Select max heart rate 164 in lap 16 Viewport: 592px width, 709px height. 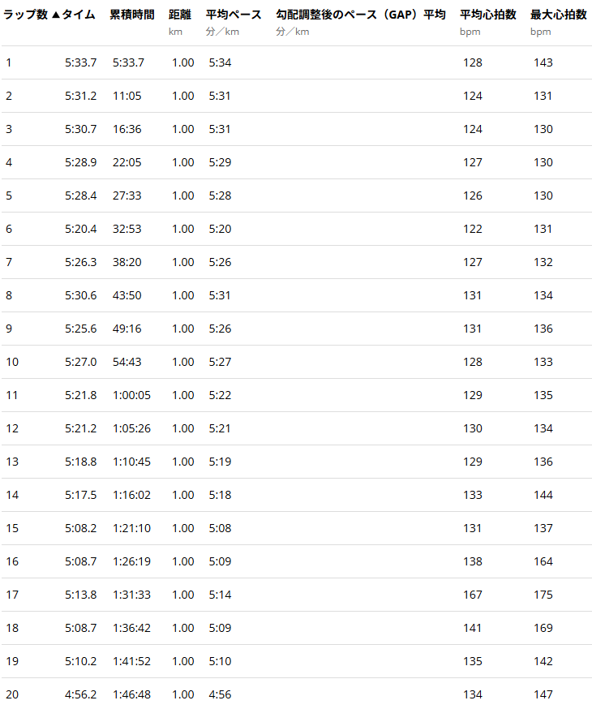[x=543, y=561]
